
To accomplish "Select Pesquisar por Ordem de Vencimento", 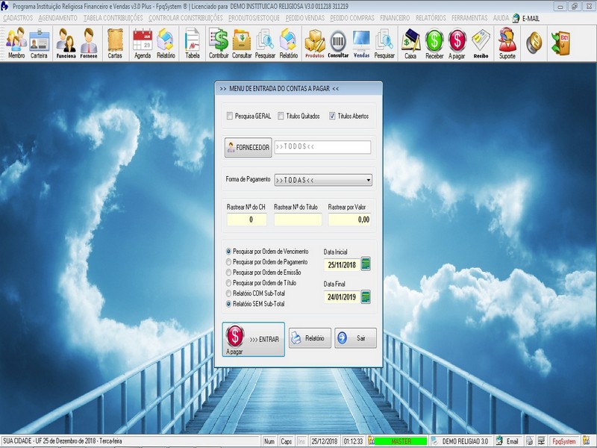I will click(228, 252).
